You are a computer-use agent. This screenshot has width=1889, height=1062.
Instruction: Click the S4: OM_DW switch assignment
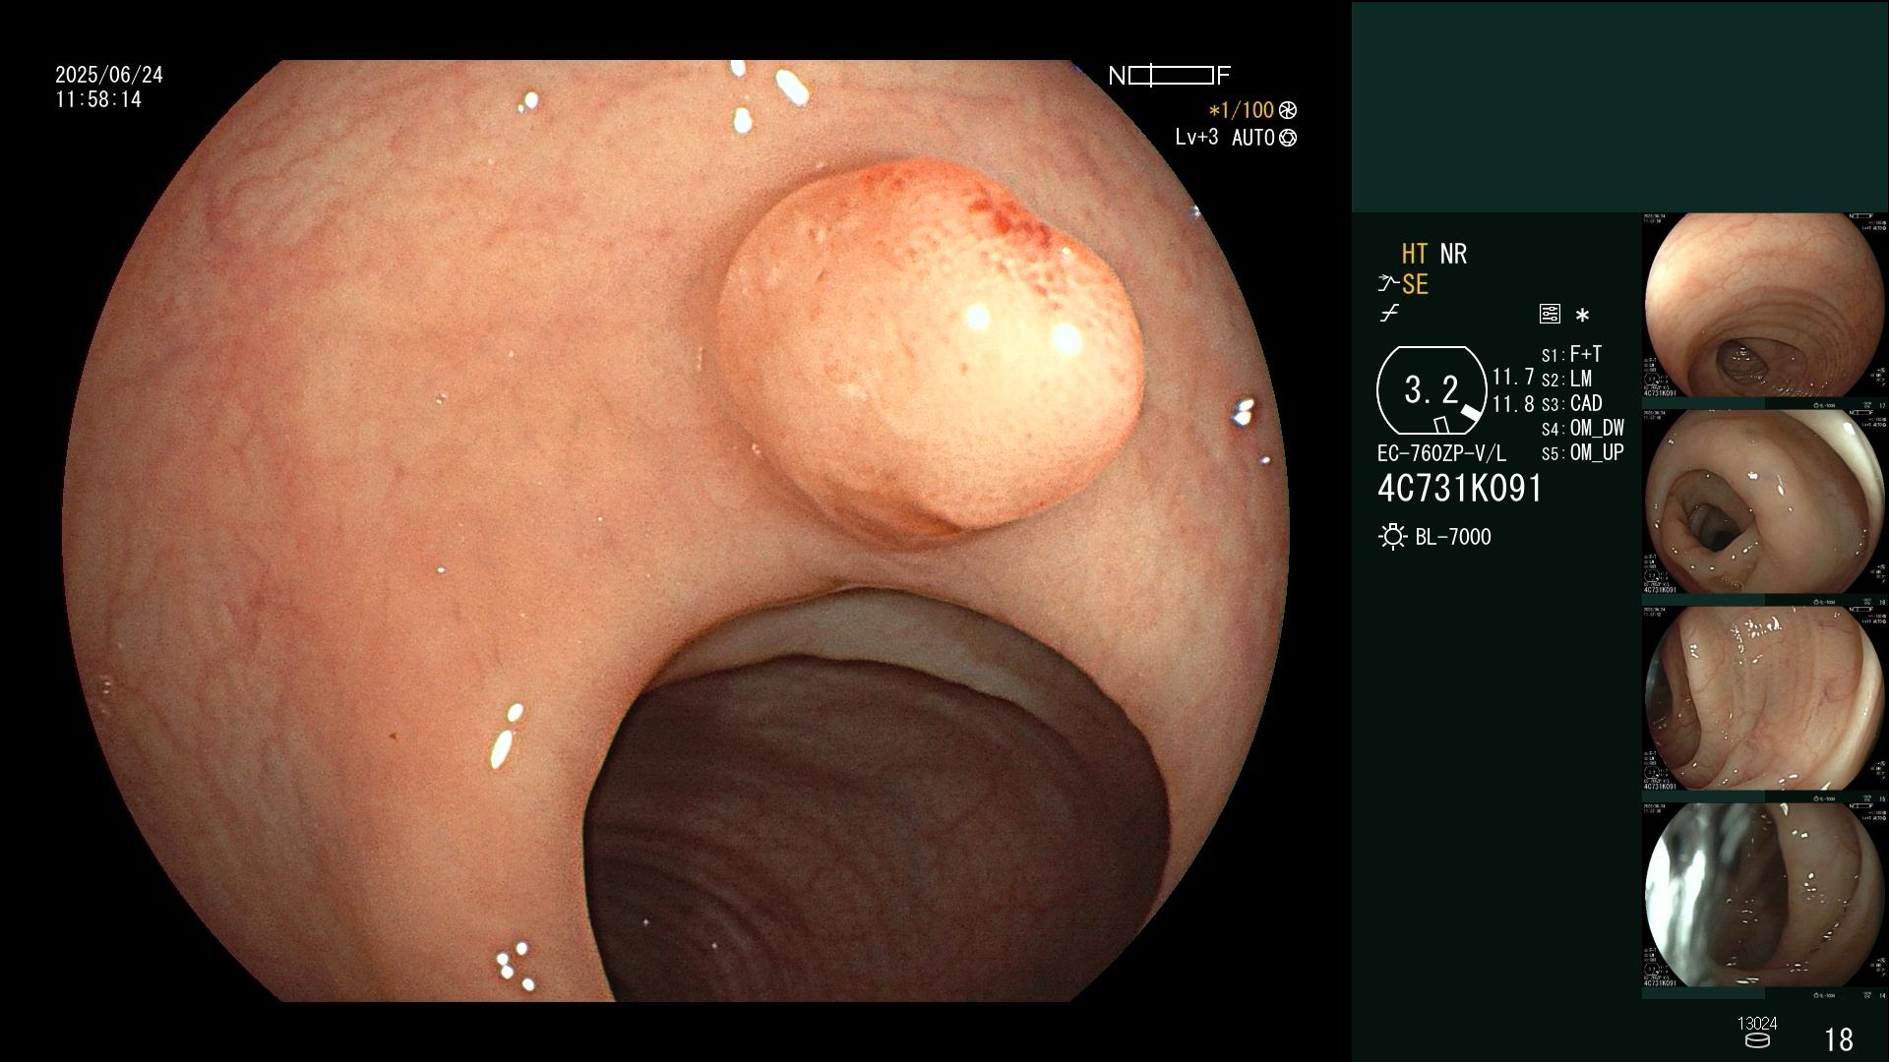1583,428
